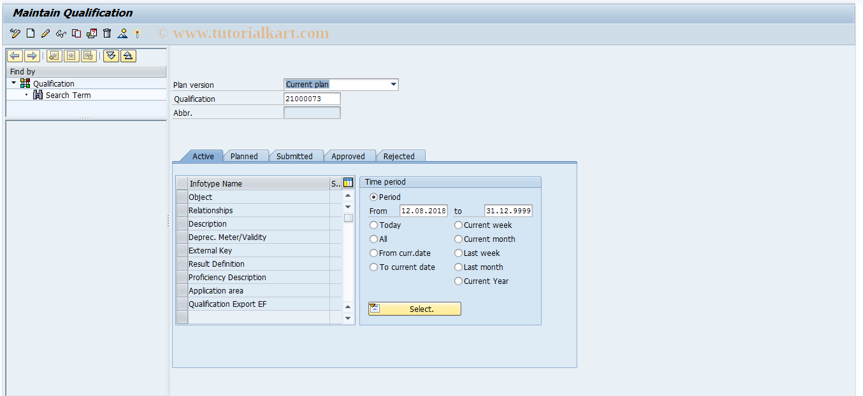Select the Today radio button
Viewport: 864px width, 396px height.
pos(373,225)
